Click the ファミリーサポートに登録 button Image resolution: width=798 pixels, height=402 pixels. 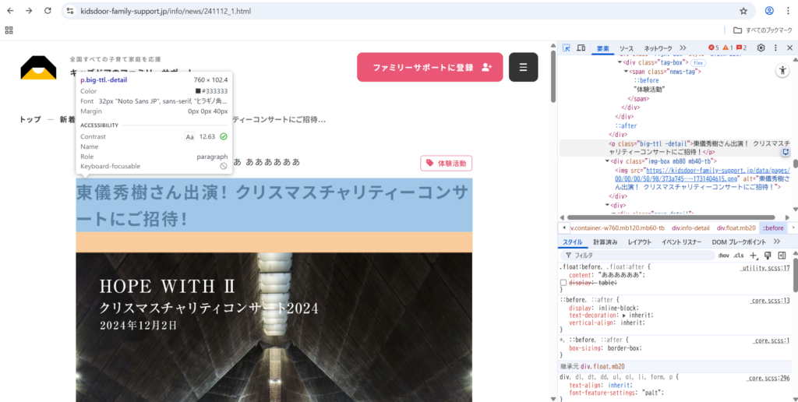pyautogui.click(x=429, y=67)
